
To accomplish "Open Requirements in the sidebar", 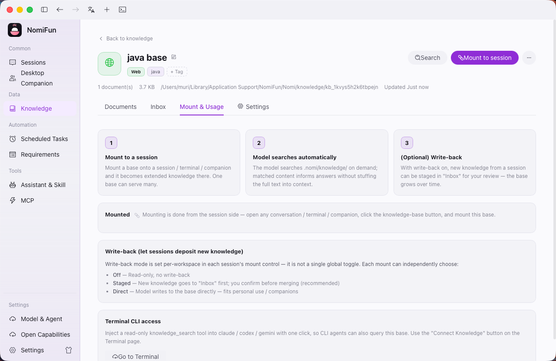I will pos(40,154).
